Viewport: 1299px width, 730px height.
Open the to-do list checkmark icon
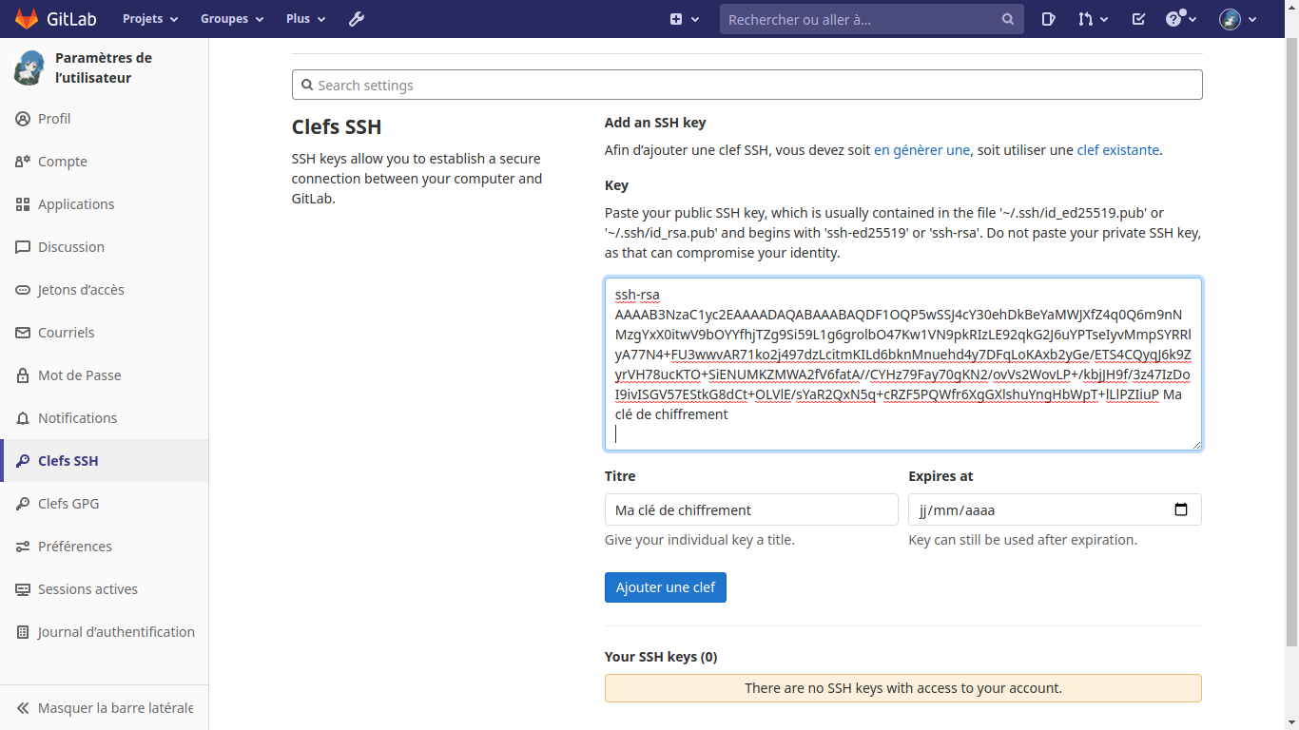coord(1138,19)
